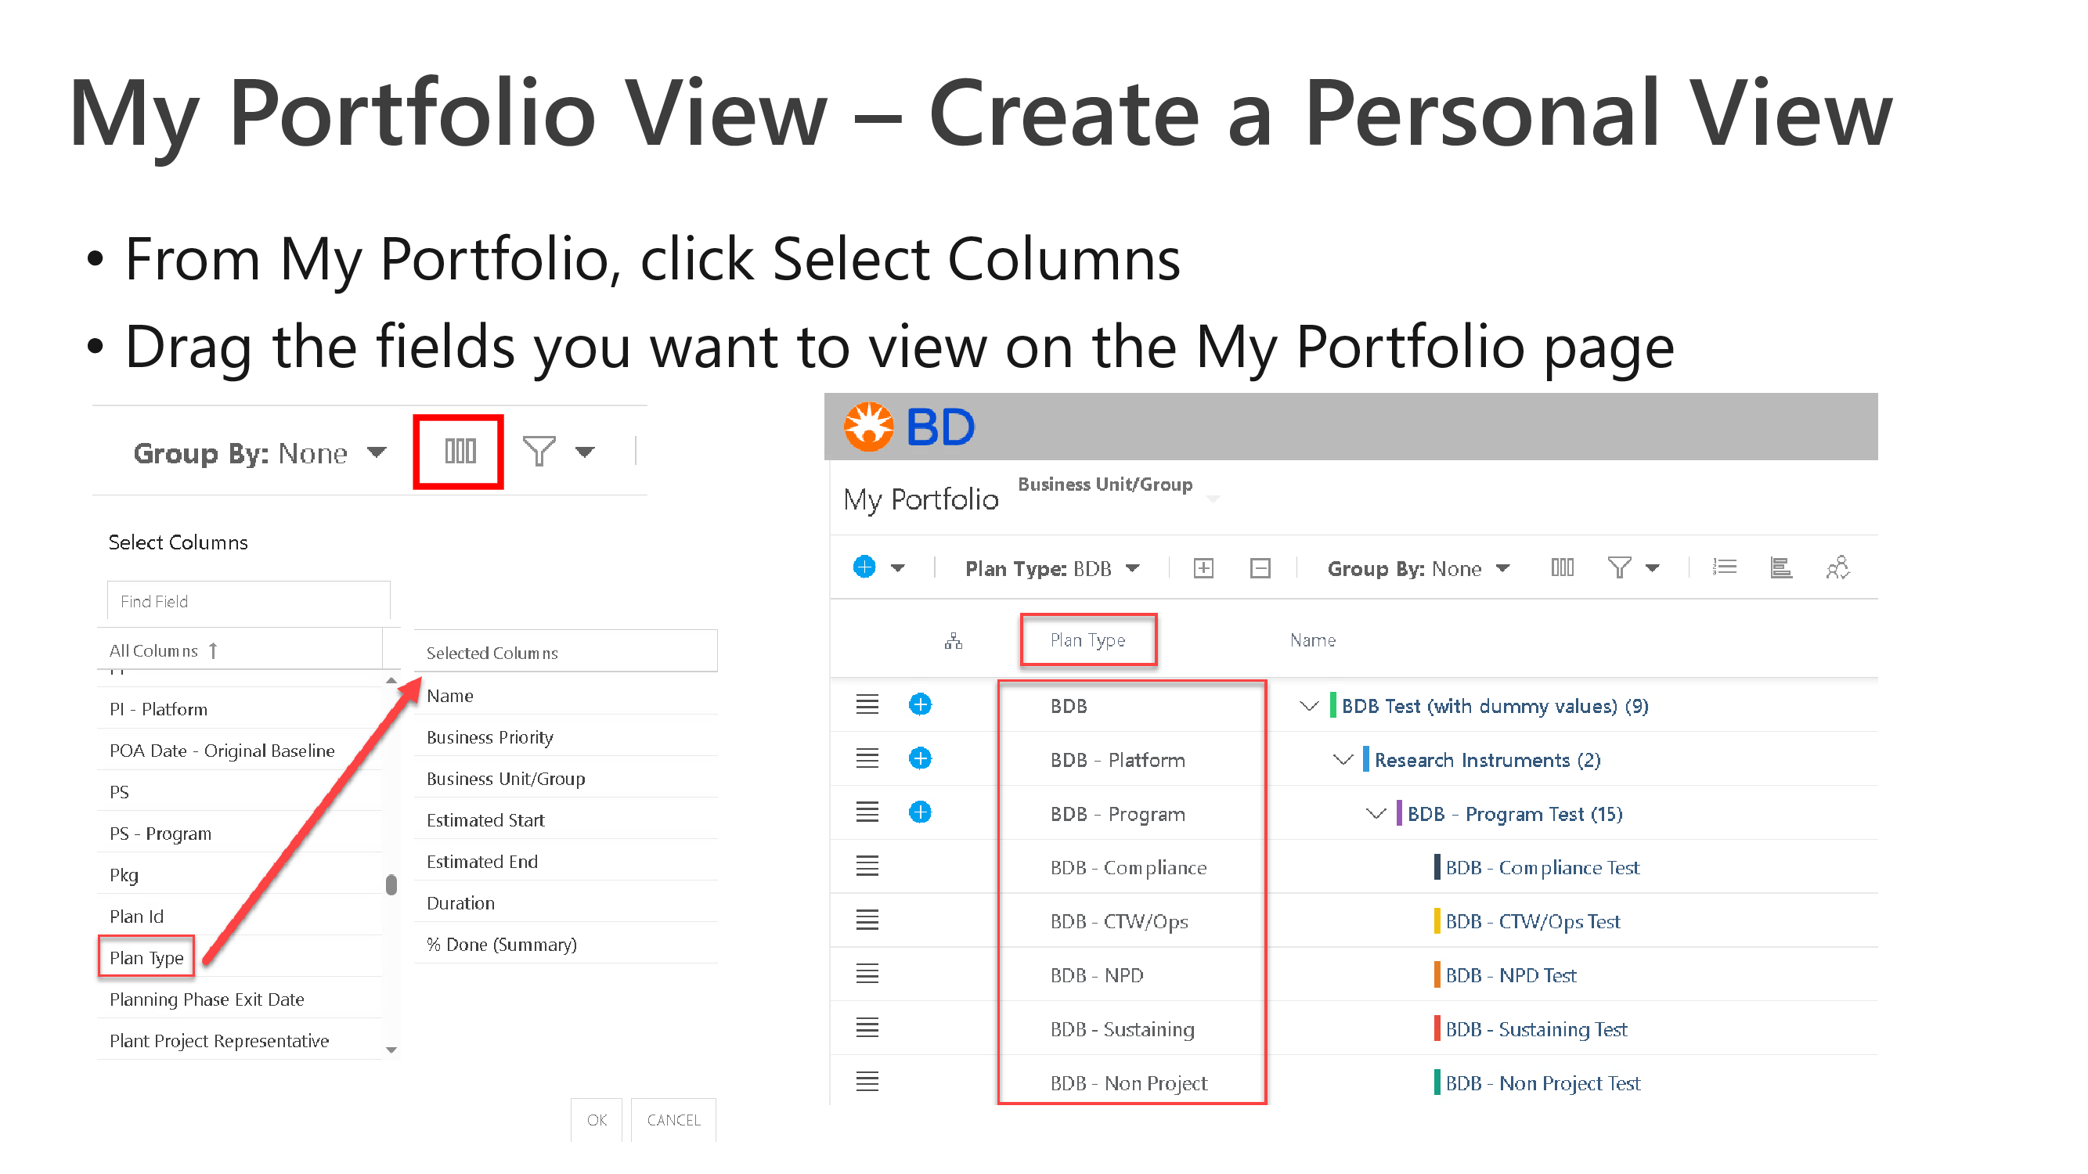Click the Gantt chart view icon
The height and width of the screenshot is (1174, 2088).
click(1781, 567)
